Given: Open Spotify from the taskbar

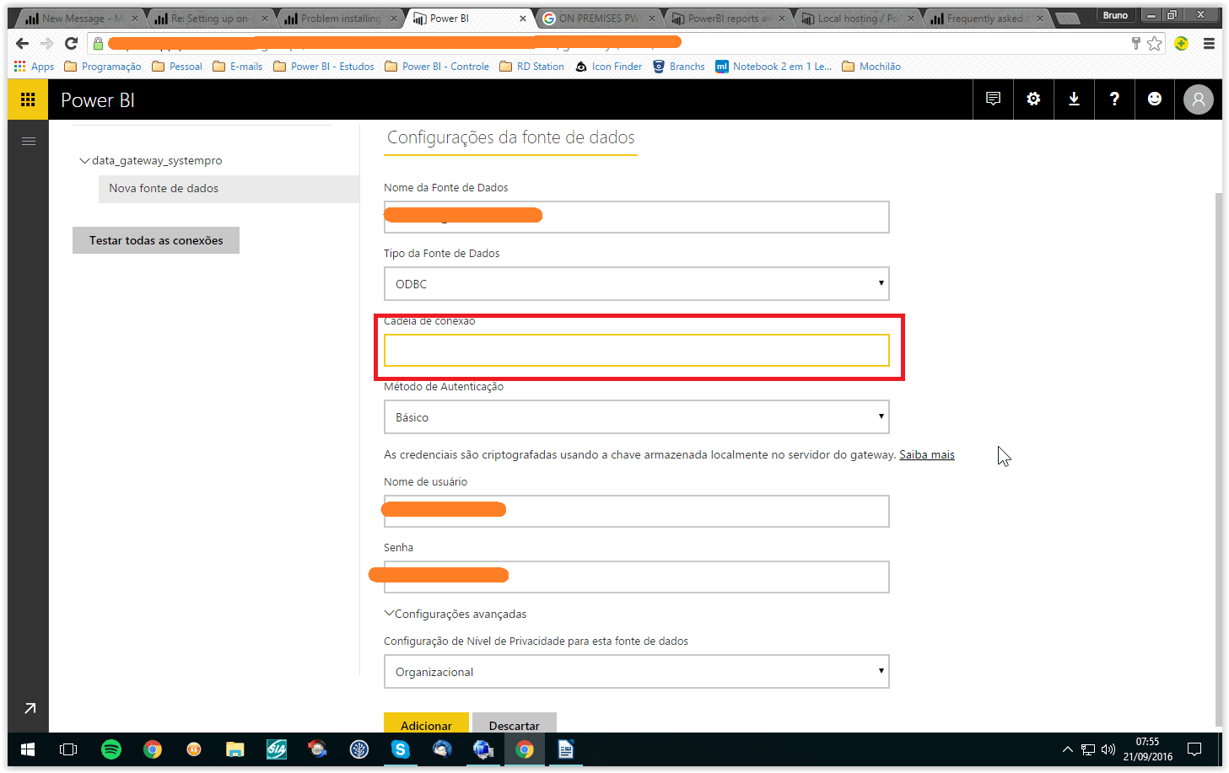Looking at the screenshot, I should coord(111,749).
